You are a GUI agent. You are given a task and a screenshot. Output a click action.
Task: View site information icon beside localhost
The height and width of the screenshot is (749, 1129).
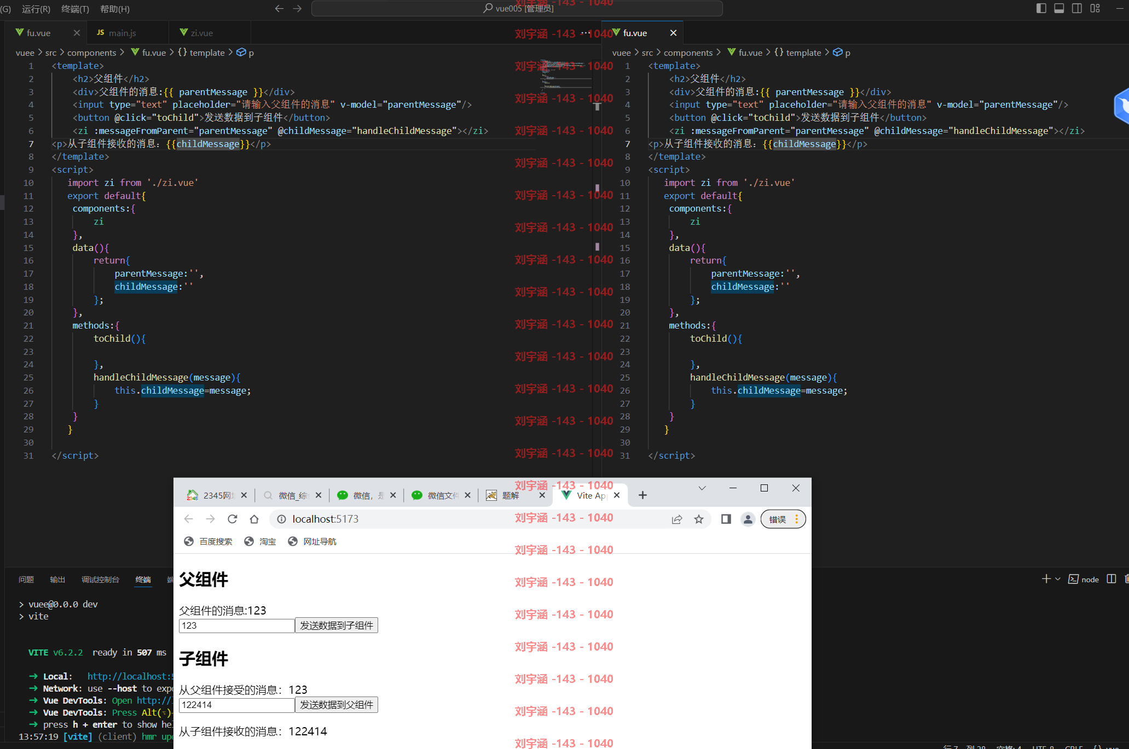(281, 519)
